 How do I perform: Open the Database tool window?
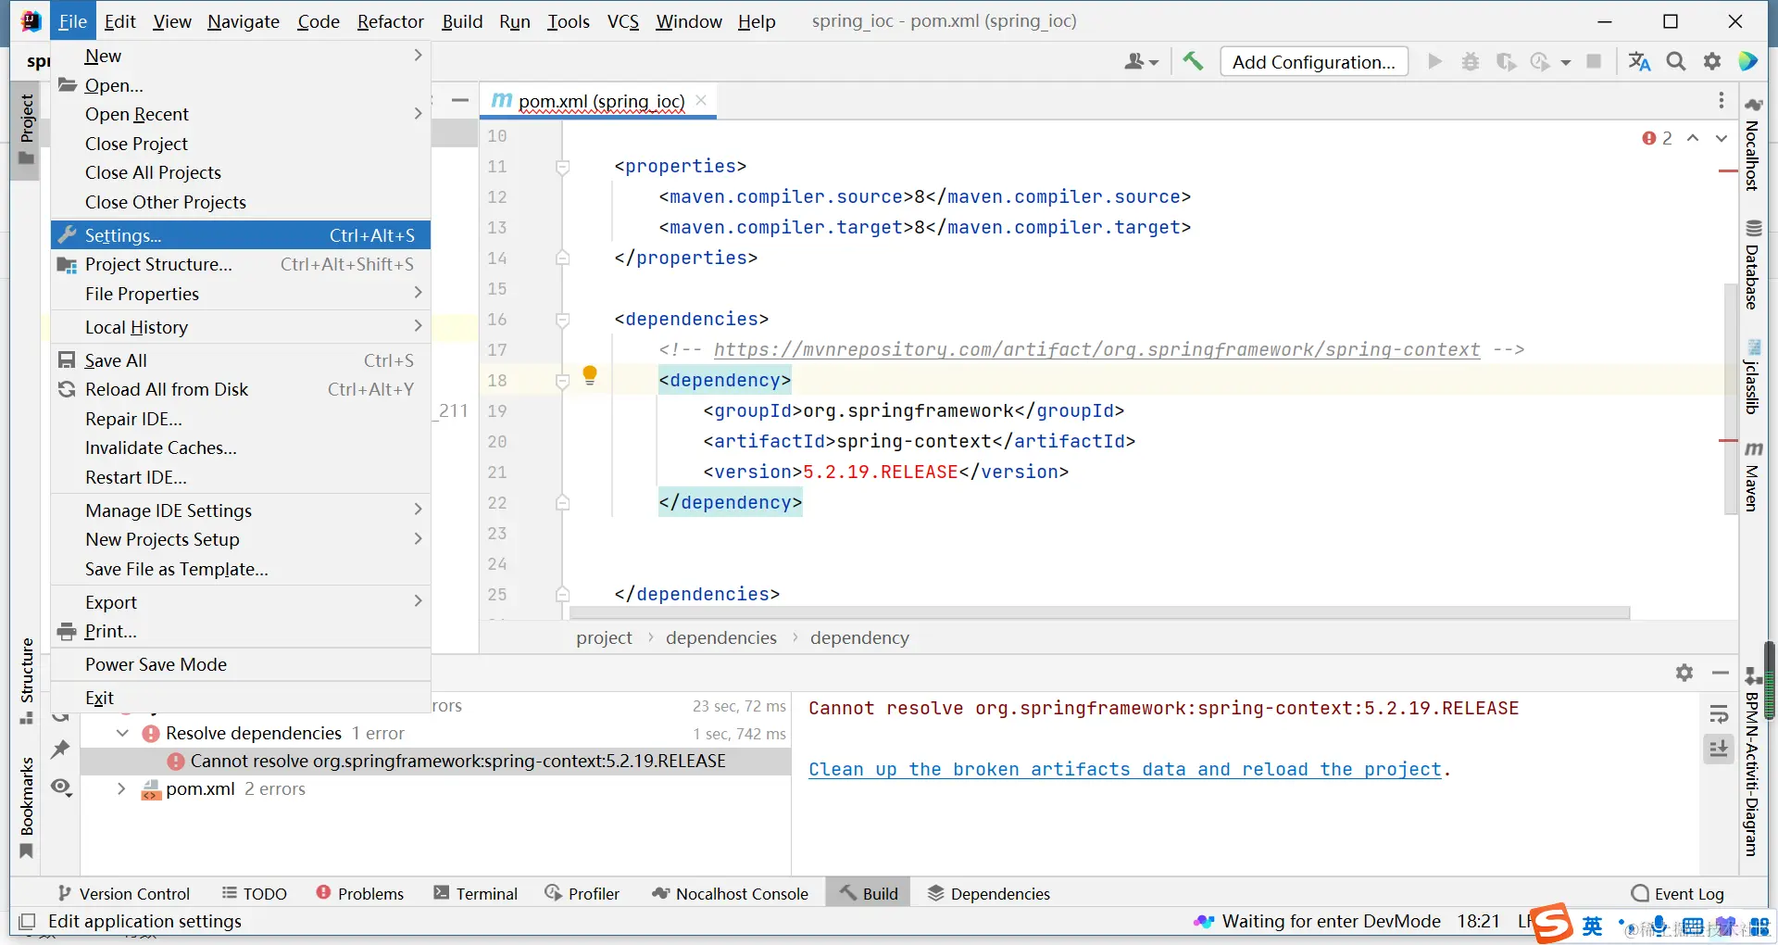point(1752,265)
